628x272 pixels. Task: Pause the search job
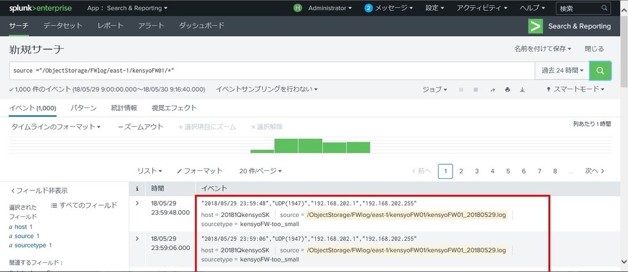461,89
